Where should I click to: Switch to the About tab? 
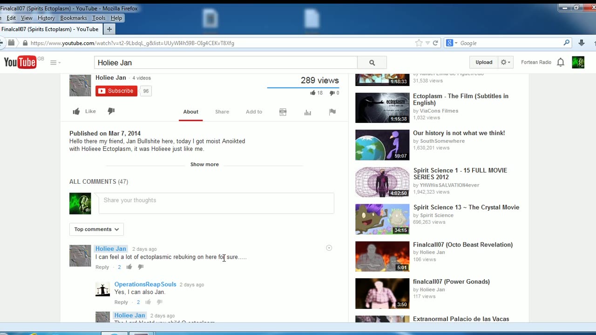click(190, 112)
